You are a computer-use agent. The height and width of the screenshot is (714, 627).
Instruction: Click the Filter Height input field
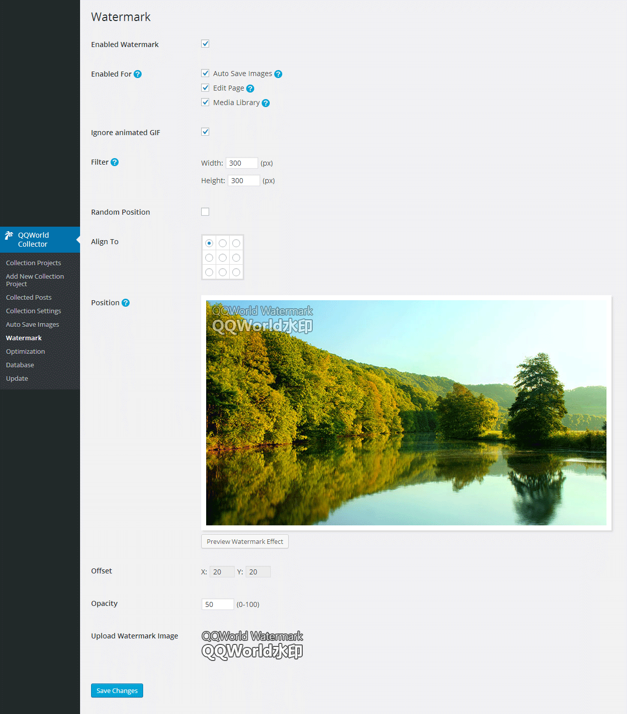(244, 181)
